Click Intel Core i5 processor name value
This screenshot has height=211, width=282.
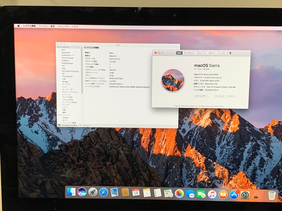115,59
